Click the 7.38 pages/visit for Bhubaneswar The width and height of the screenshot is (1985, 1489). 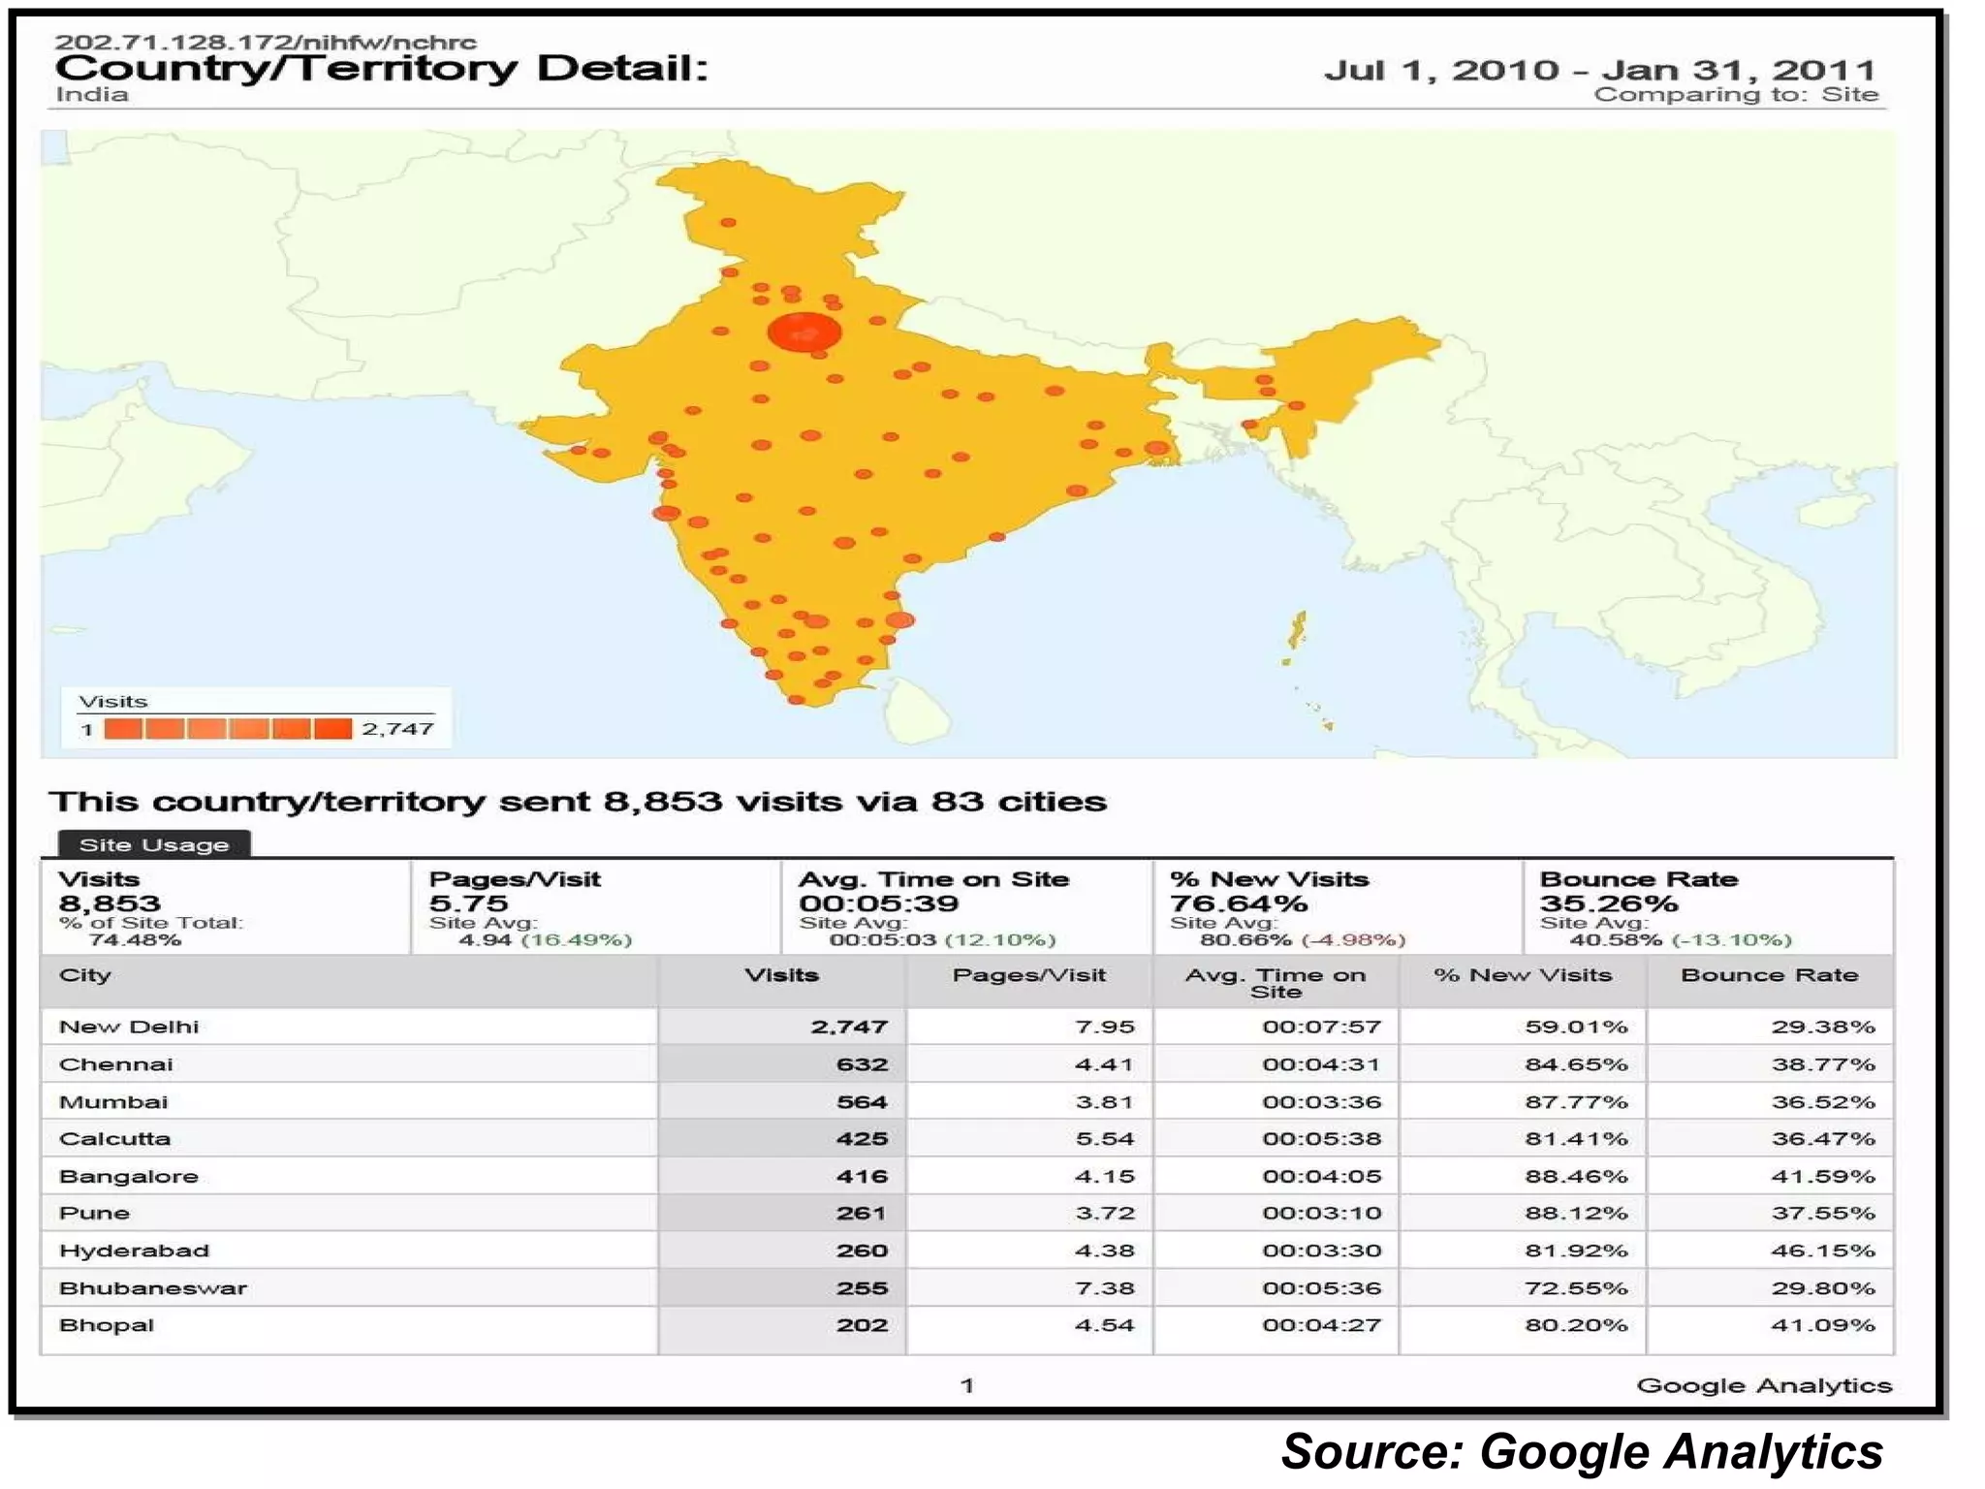[x=1105, y=1288]
